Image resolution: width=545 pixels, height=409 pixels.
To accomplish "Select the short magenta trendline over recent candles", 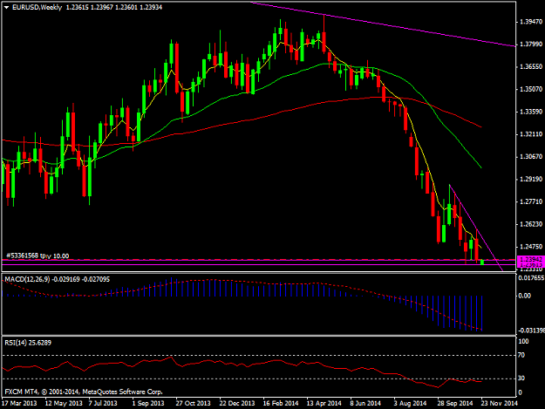I will [x=475, y=227].
